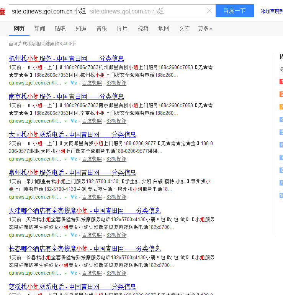This screenshot has height=295, width=283.
Task: Click the result count text 约8,400个
Action: [x=65, y=44]
